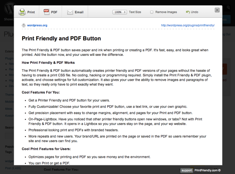Select the "Print Friendly and PDF Button" heading
The image size is (235, 174).
tap(61, 38)
